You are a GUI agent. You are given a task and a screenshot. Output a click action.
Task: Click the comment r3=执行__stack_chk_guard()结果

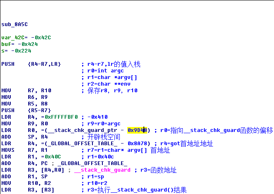click(x=137, y=190)
